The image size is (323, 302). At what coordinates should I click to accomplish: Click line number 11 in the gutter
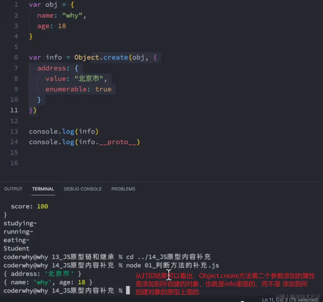tap(14, 110)
